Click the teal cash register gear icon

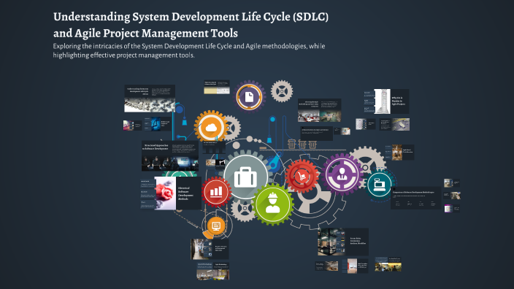pos(379,185)
